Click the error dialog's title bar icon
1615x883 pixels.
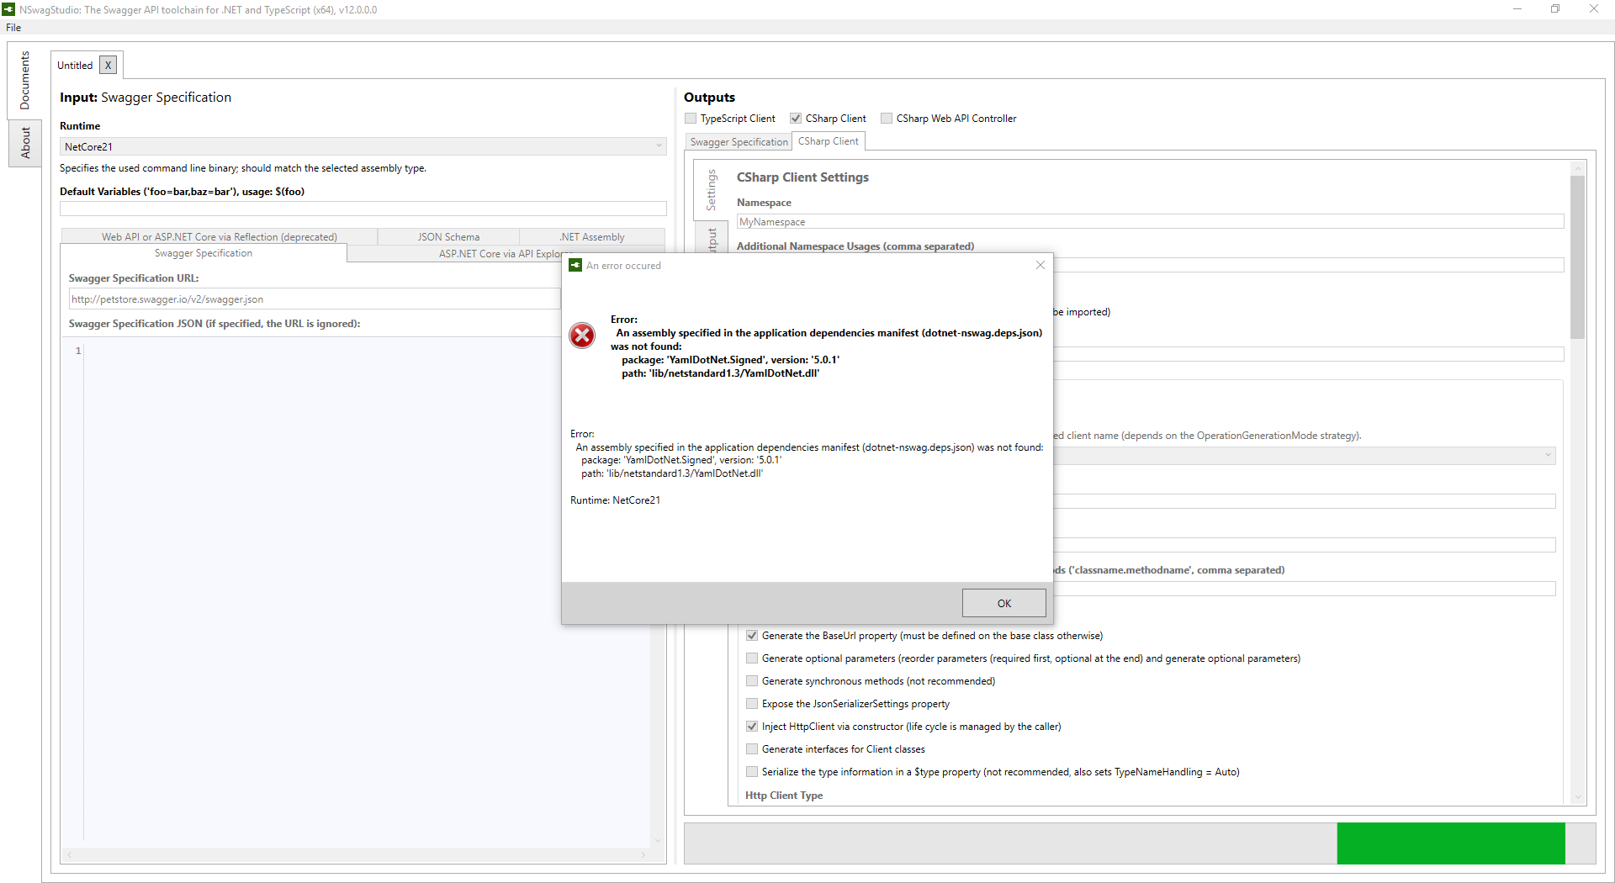[x=575, y=265]
